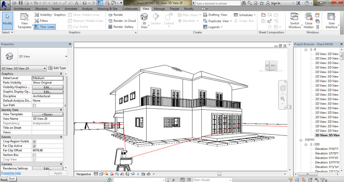Collapse the Camera properties section
The image size is (344, 182).
[x=61, y=164]
